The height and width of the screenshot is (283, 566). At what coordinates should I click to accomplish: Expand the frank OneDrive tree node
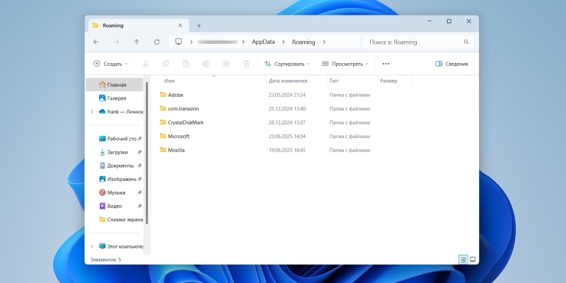pos(92,112)
